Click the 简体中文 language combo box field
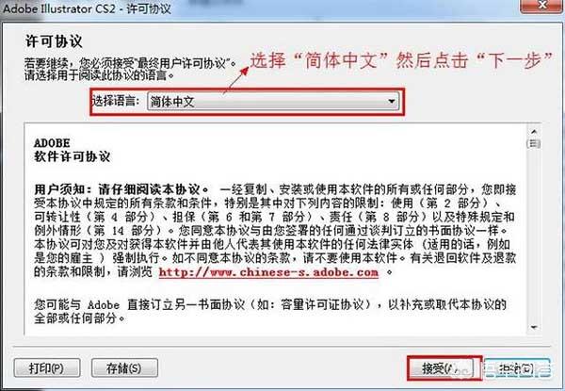The image size is (565, 391). coord(273,102)
